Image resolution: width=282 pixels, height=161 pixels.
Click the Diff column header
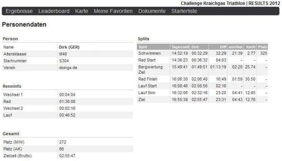point(222,47)
